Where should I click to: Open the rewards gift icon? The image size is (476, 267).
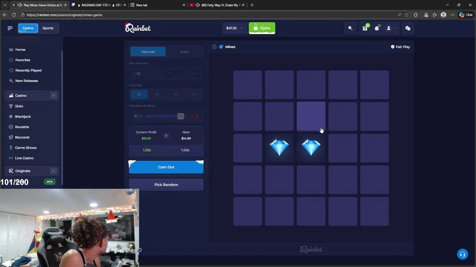pyautogui.click(x=365, y=28)
